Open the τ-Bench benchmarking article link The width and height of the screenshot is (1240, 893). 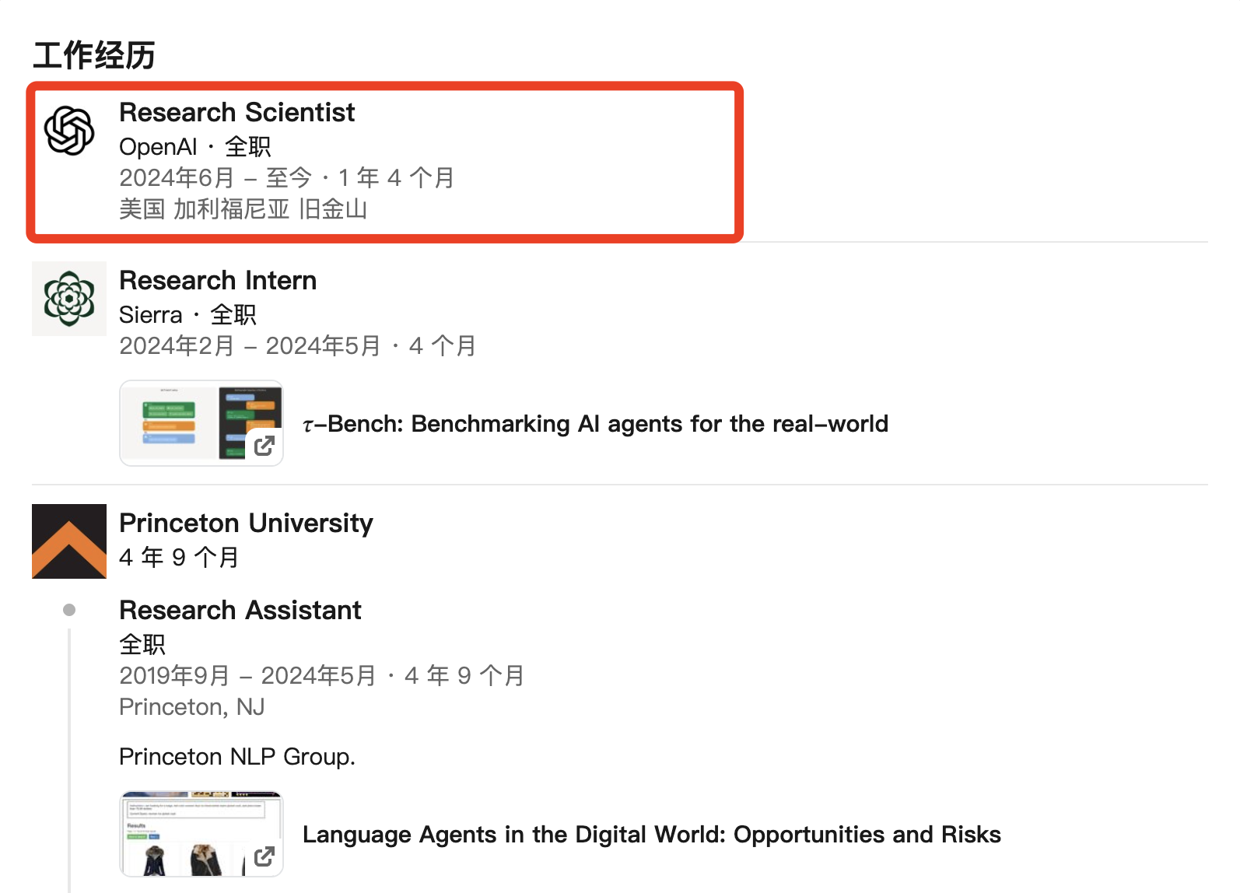tap(595, 424)
